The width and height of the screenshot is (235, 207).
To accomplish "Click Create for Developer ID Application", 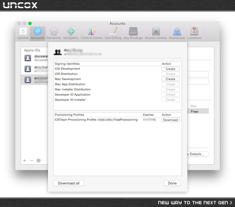I will (x=170, y=95).
